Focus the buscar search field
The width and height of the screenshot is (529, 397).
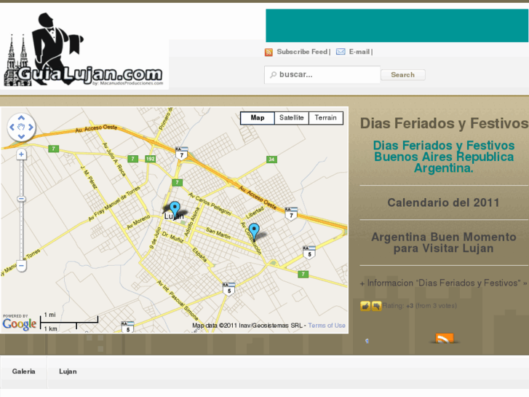coord(322,75)
